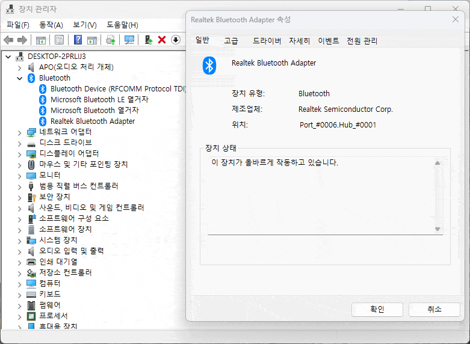This screenshot has width=470, height=344.
Task: Select the Bluetooth category icon in tree
Action: click(x=31, y=78)
